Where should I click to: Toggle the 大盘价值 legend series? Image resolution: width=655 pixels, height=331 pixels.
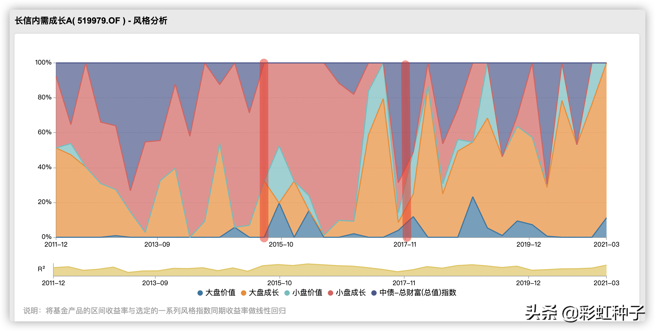point(216,292)
